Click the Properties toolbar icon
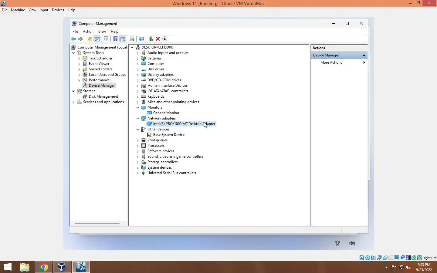This screenshot has height=273, width=437. pyautogui.click(x=106, y=39)
